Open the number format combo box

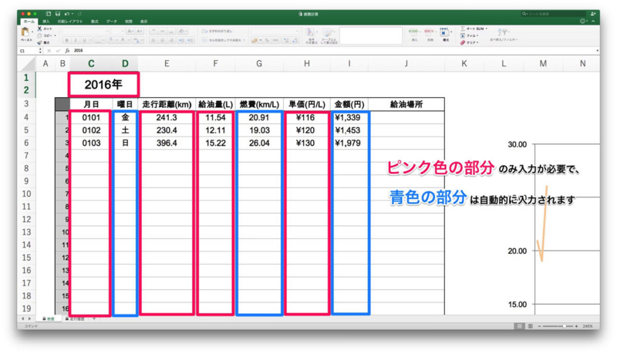tap(275, 31)
